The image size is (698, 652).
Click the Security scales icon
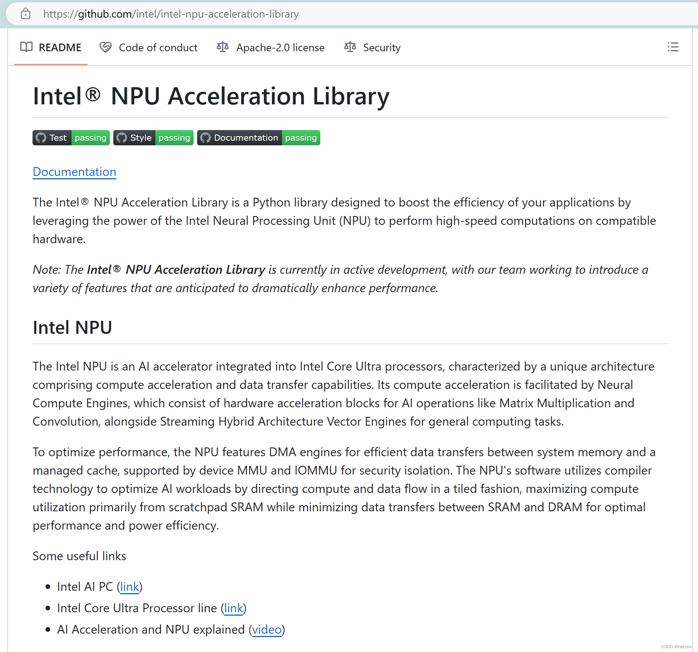click(x=350, y=47)
